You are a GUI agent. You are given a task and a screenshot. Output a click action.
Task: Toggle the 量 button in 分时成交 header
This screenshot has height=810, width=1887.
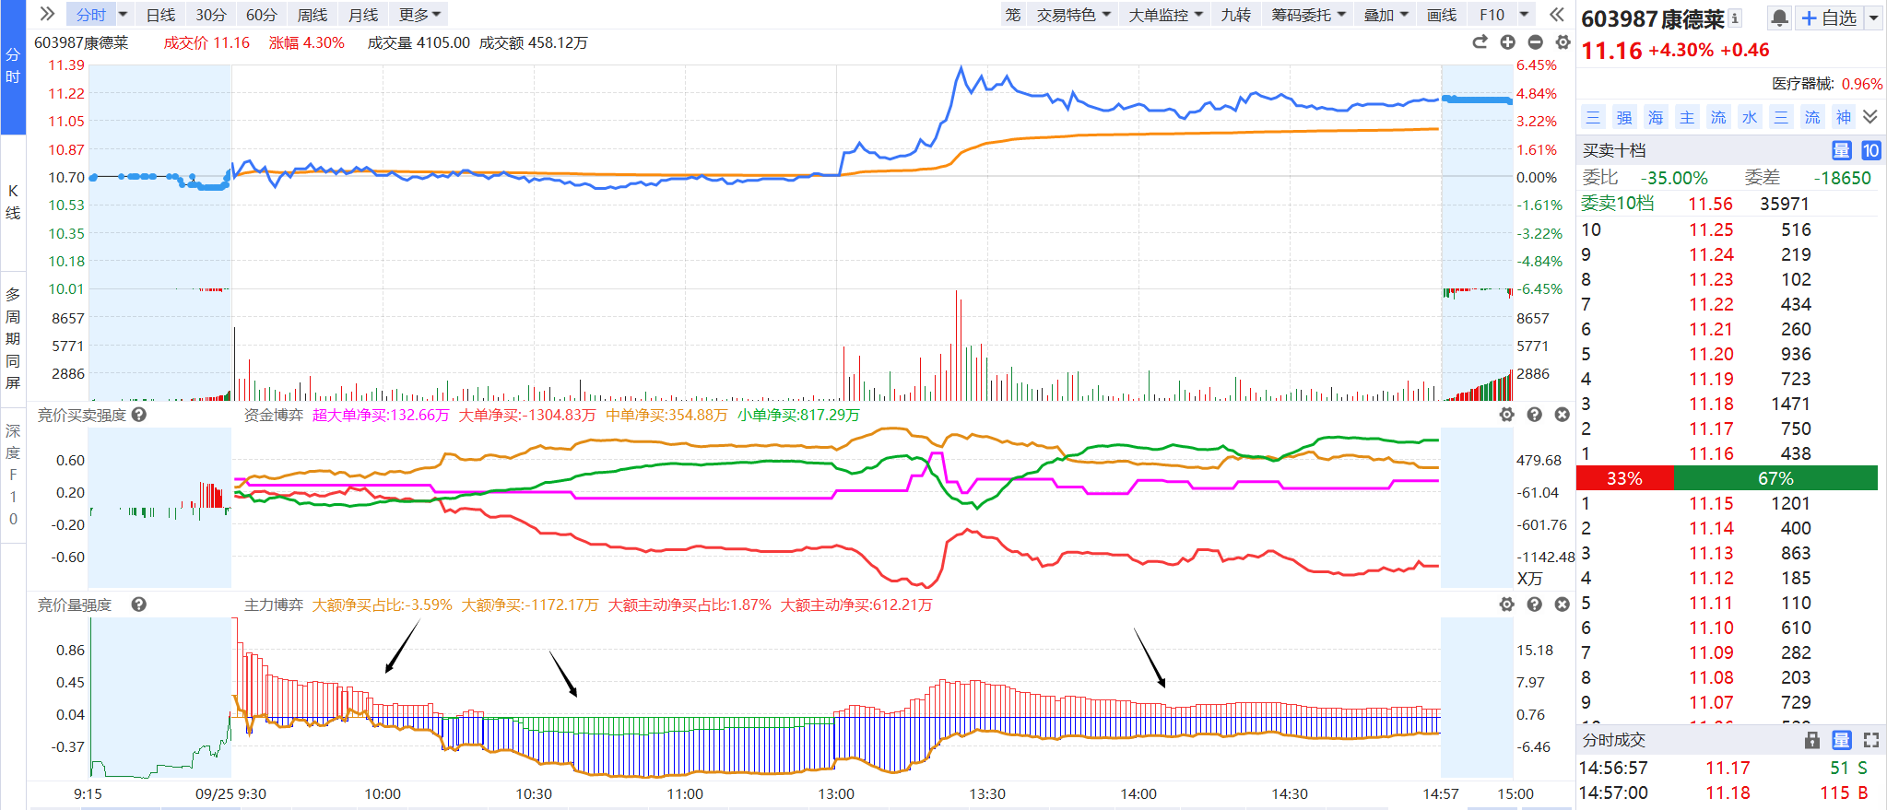[1841, 740]
